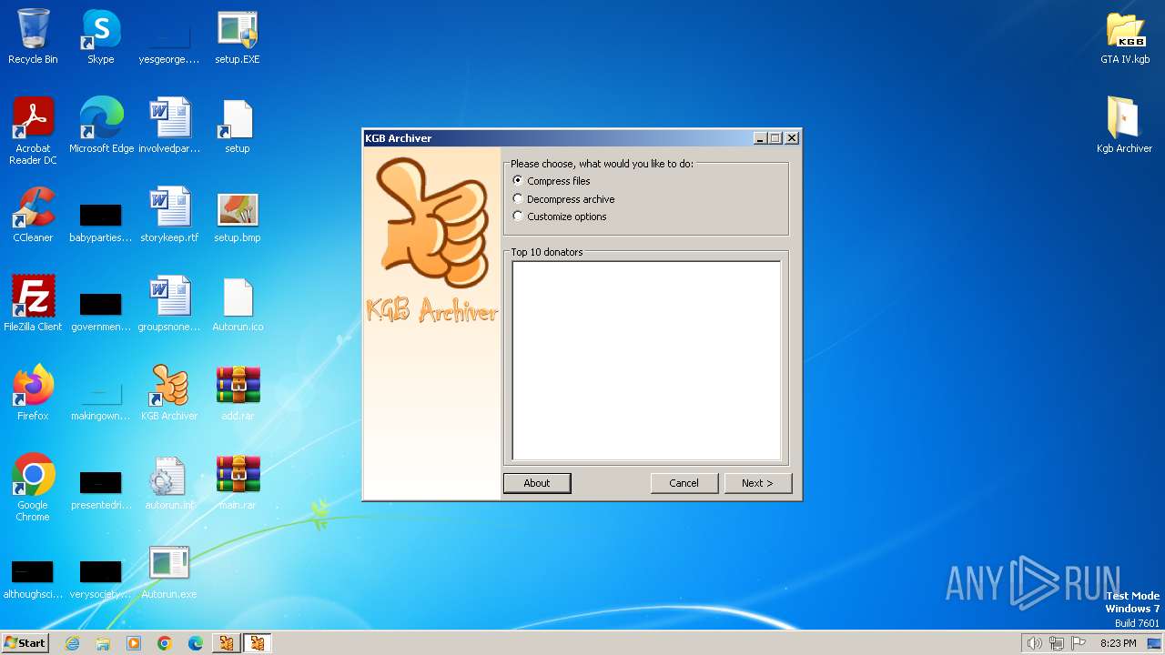Viewport: 1165px width, 655px height.
Task: Open the Windows Start menu
Action: [25, 642]
